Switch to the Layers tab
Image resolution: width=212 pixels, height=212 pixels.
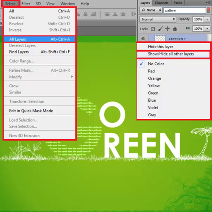pos(145,3)
